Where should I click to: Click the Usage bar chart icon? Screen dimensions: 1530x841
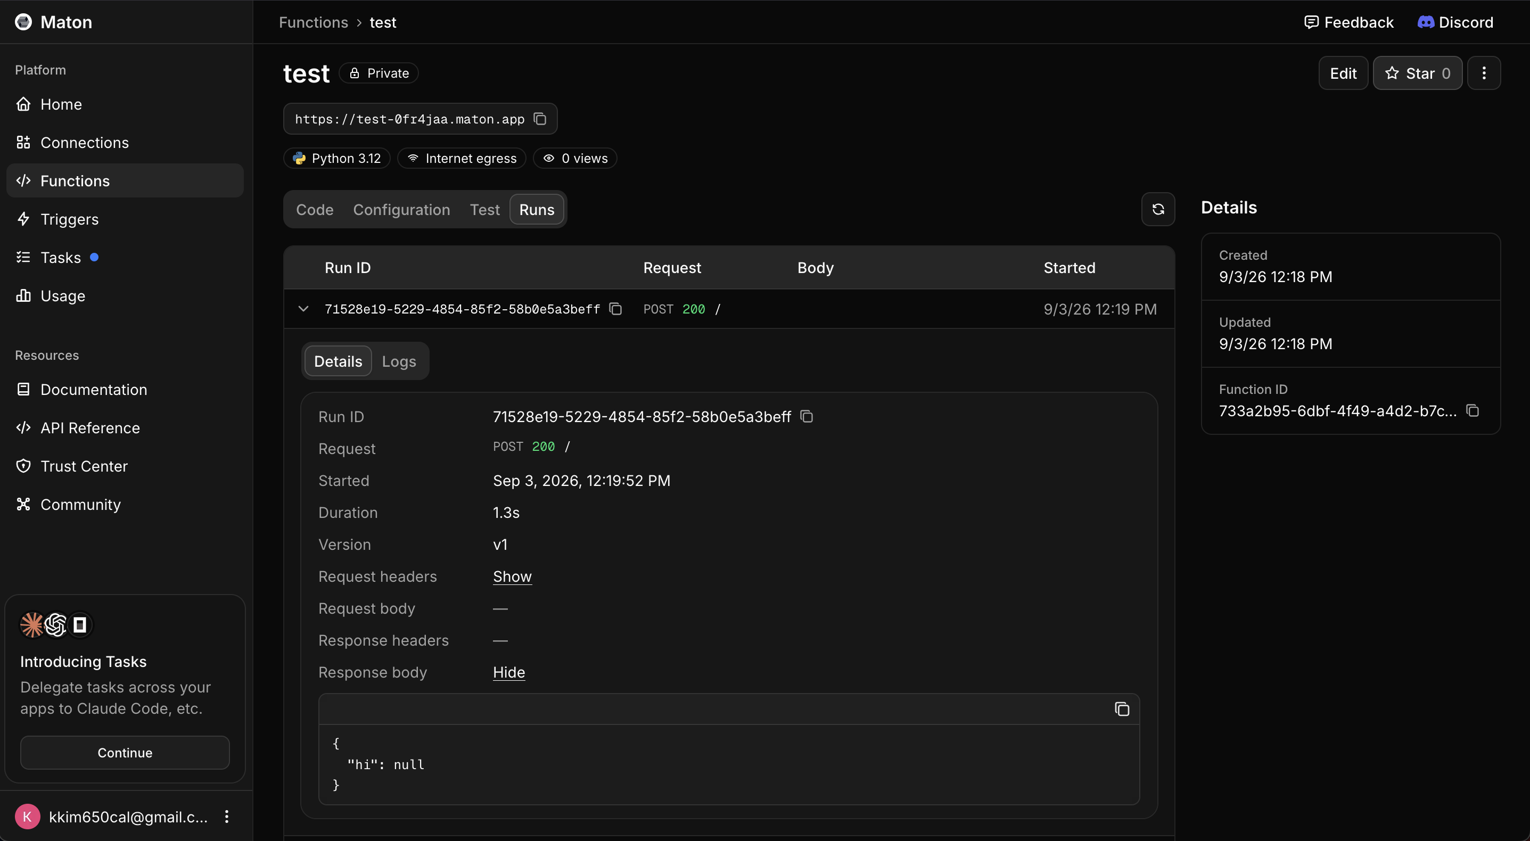[23, 296]
